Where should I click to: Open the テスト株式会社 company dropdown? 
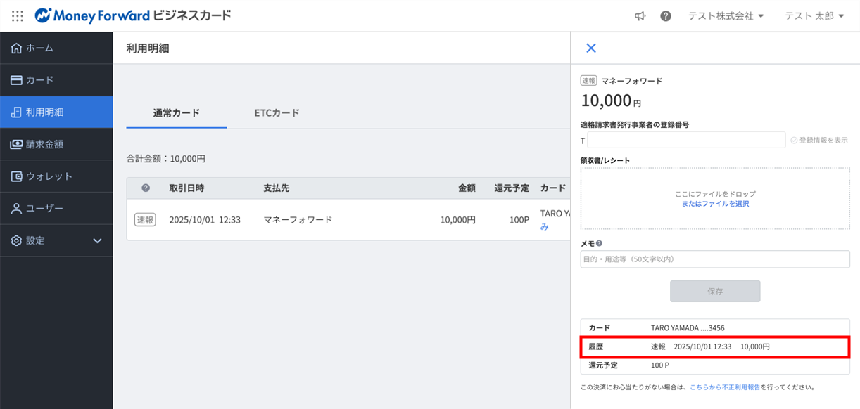[x=726, y=15]
